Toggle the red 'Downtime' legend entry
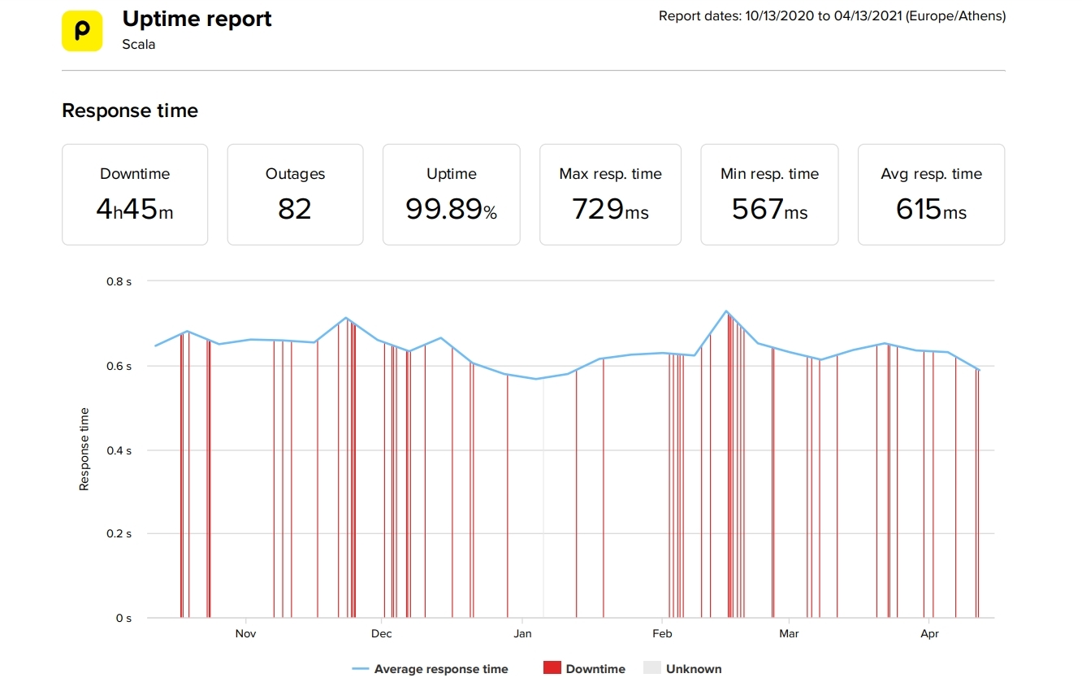 [585, 669]
